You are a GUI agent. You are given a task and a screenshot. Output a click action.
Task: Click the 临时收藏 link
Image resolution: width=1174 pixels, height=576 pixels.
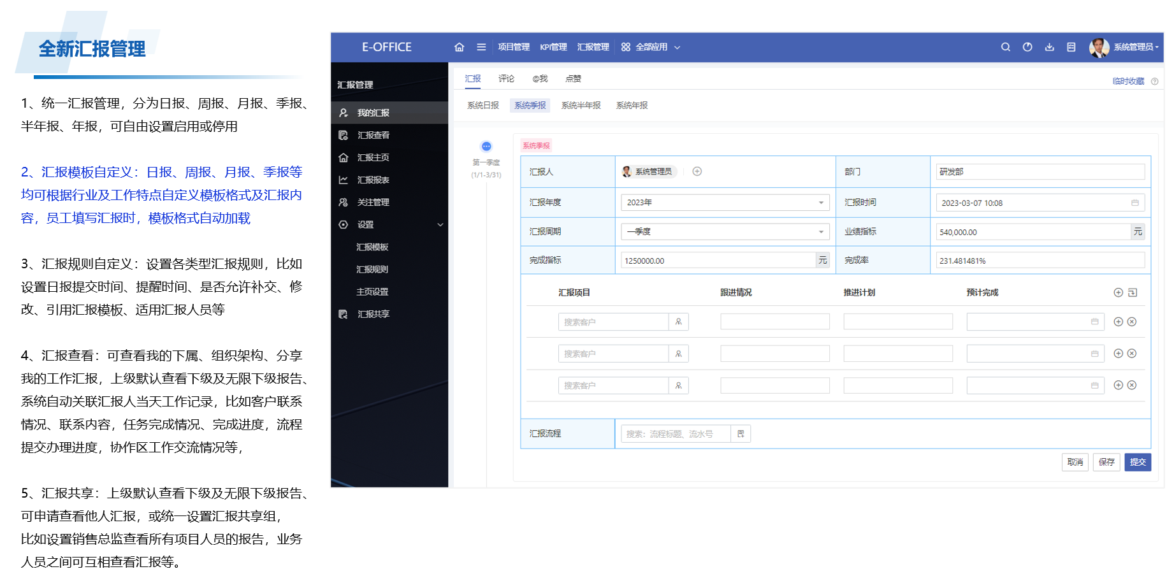tap(1128, 82)
